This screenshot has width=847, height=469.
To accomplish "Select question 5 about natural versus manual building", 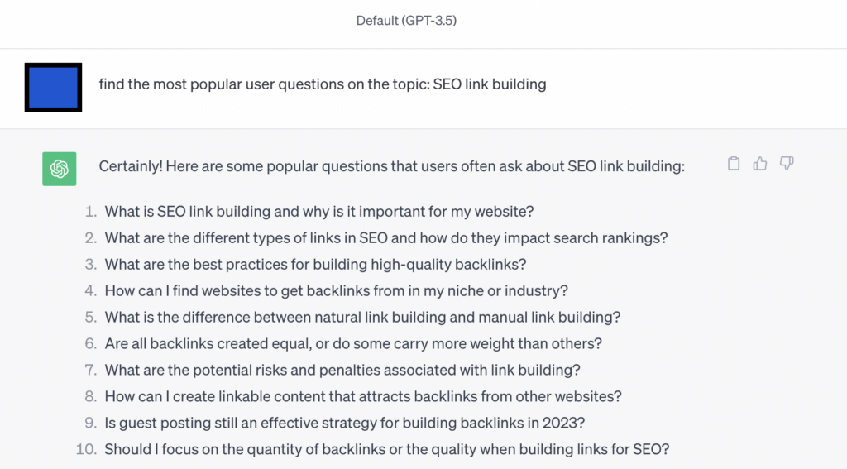I will (x=362, y=317).
